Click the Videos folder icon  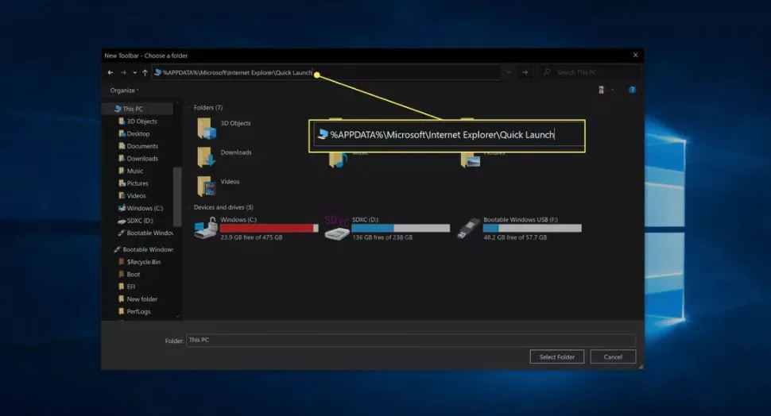[x=206, y=186]
